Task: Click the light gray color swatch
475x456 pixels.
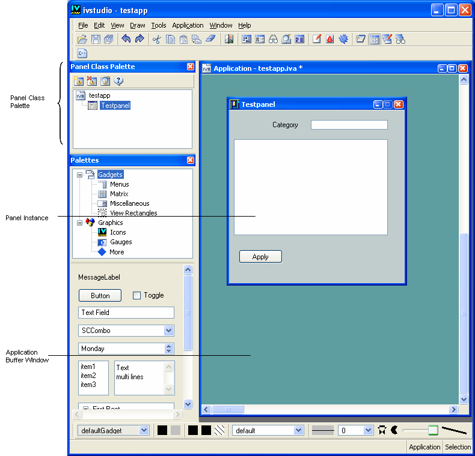Action: pyautogui.click(x=175, y=430)
